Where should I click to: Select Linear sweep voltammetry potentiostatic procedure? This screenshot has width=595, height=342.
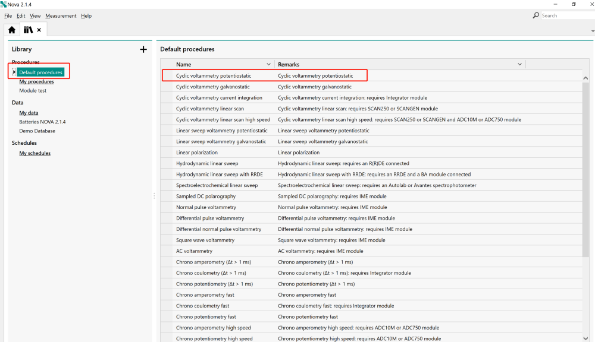(221, 131)
